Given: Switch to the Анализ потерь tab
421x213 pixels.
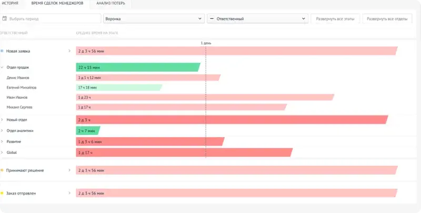Looking at the screenshot, I should pyautogui.click(x=111, y=4).
